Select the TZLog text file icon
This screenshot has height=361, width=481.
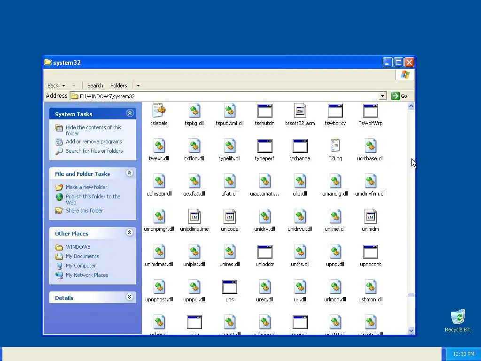[335, 146]
